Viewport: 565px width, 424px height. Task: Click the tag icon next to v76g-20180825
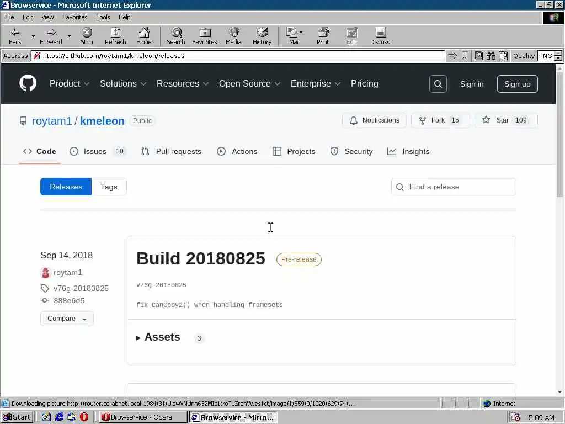45,288
